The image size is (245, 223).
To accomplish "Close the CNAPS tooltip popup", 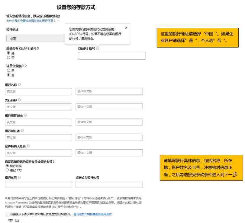I will 126,28.
